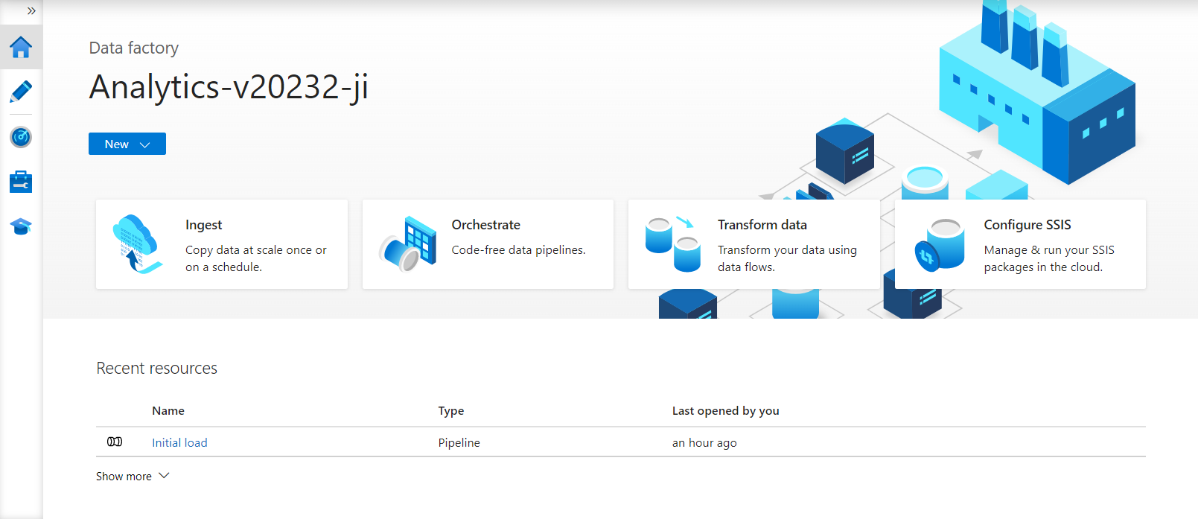The width and height of the screenshot is (1198, 519).
Task: Click the Configure SSIS icon
Action: (x=940, y=244)
